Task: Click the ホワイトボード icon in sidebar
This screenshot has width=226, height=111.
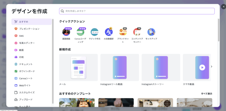Action: coord(16,71)
